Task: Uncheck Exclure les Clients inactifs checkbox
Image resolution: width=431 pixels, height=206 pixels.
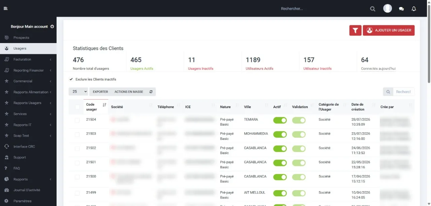Action: click(x=71, y=79)
